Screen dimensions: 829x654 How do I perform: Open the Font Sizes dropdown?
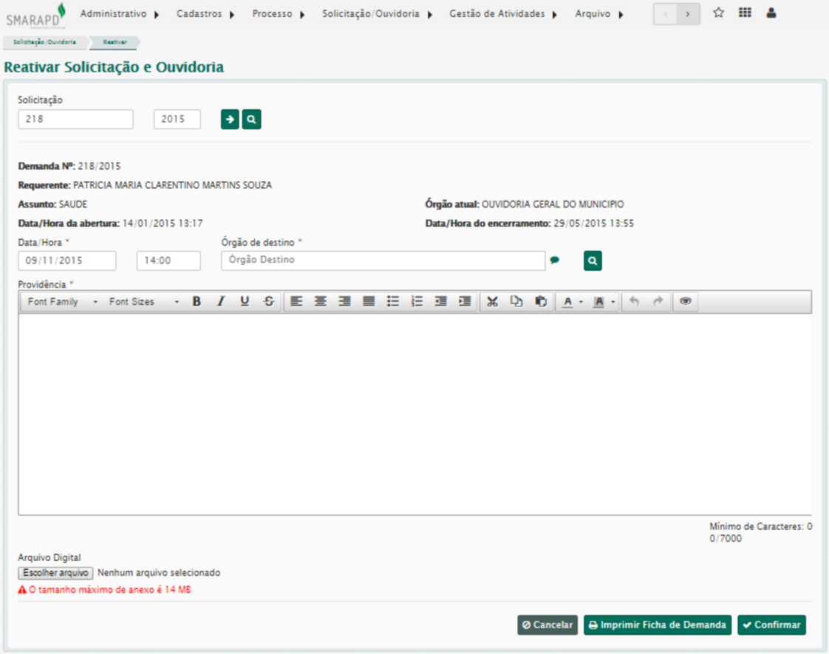pos(143,302)
